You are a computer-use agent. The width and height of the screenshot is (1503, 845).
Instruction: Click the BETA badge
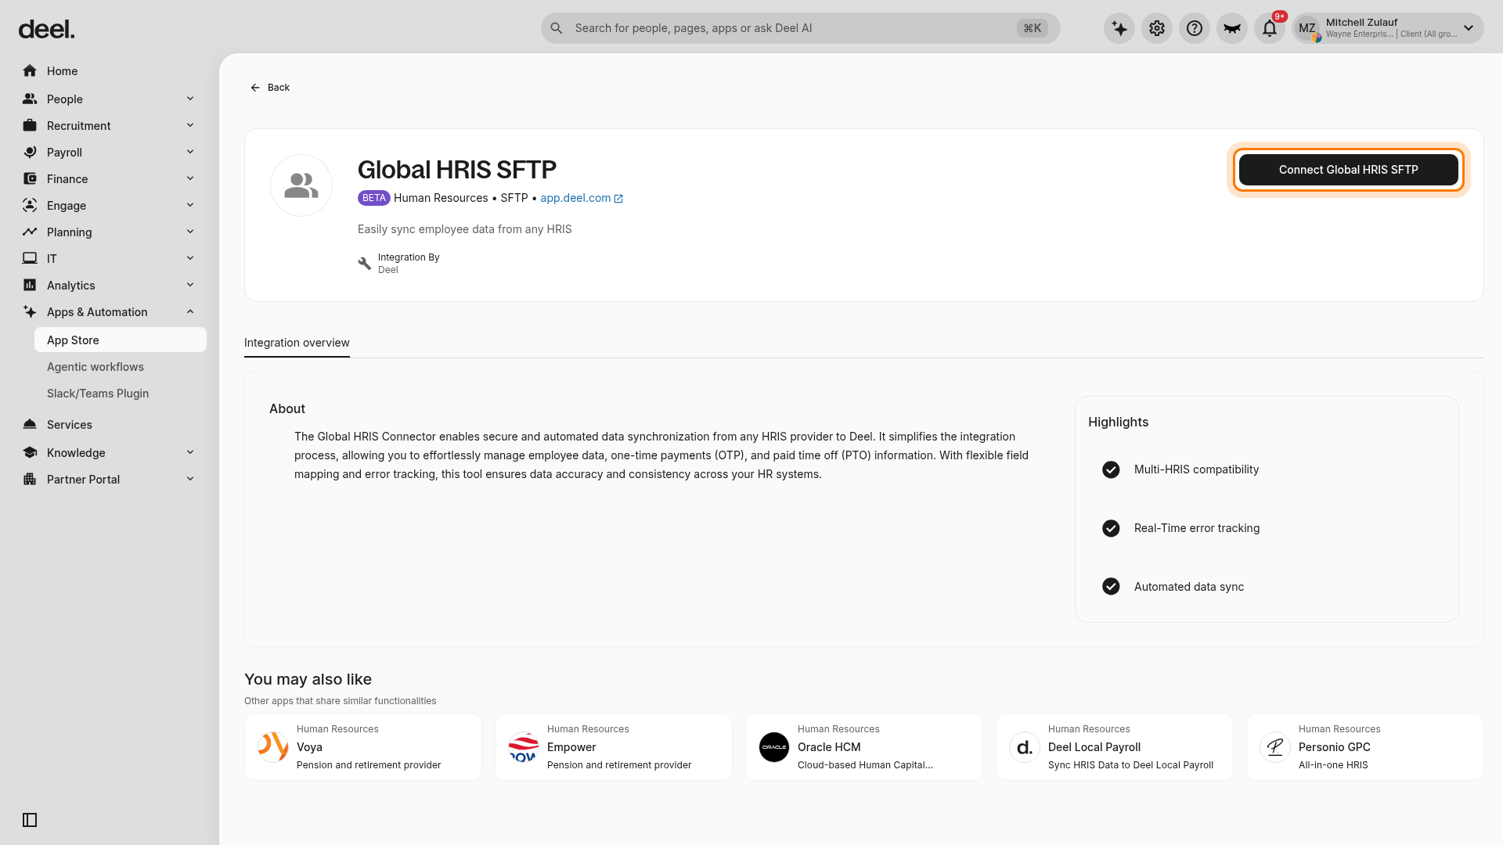coord(374,198)
